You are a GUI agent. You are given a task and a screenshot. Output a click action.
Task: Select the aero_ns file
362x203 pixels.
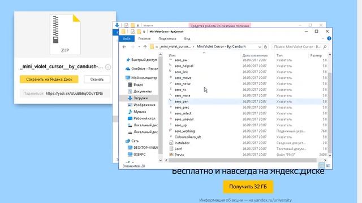click(x=180, y=90)
